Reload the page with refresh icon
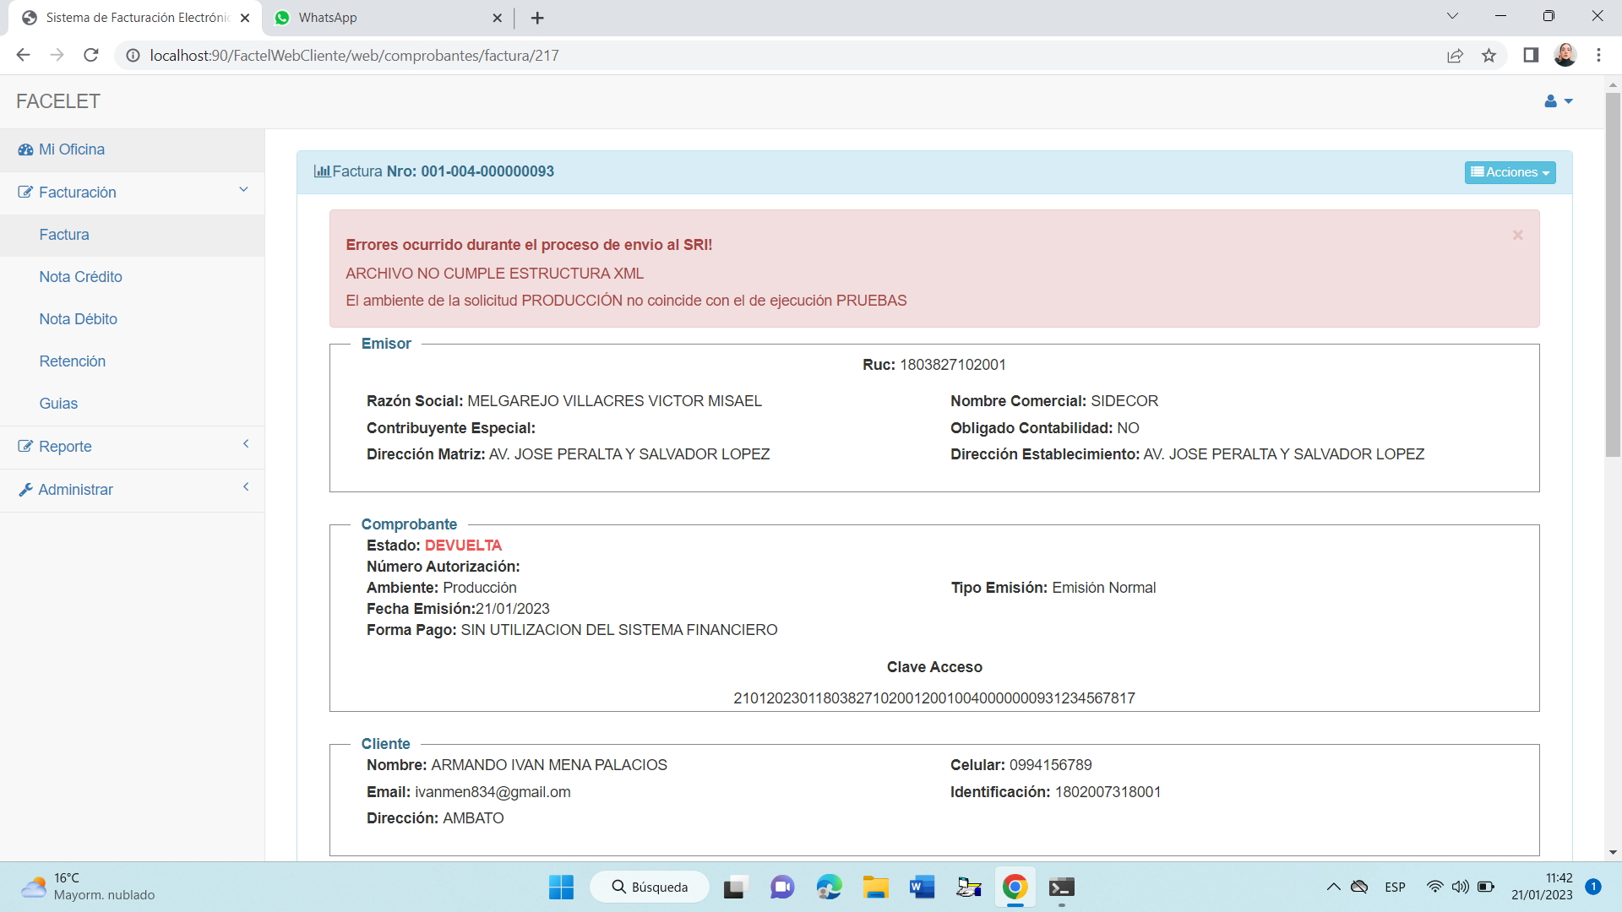Viewport: 1622px width, 912px height. tap(91, 56)
